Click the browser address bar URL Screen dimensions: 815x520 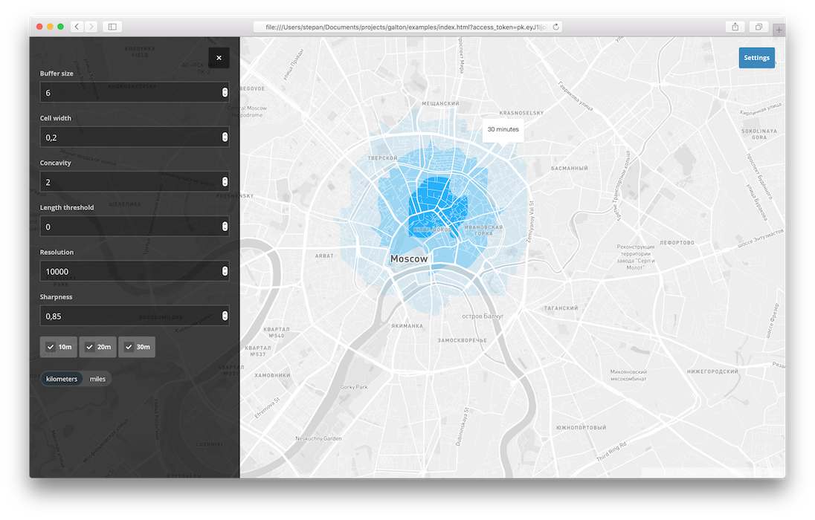click(409, 26)
